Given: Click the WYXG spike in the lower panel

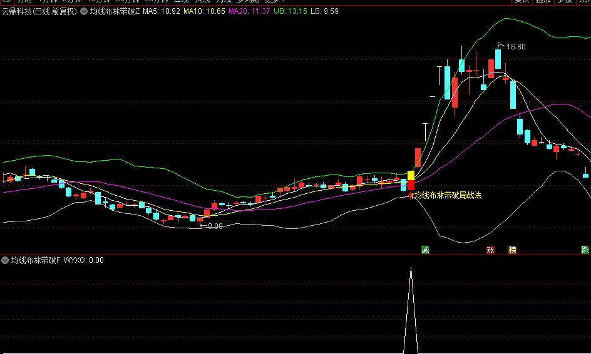Looking at the screenshot, I should point(411,311).
